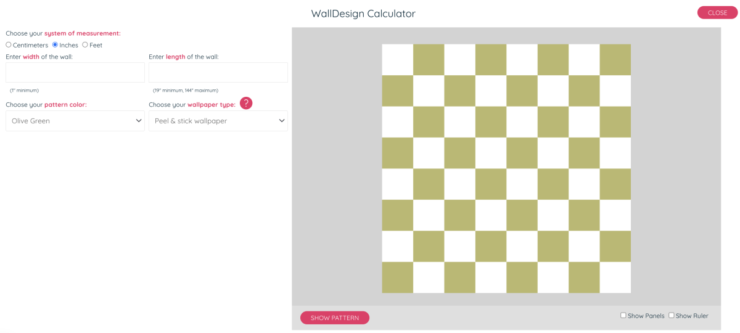The height and width of the screenshot is (333, 740).
Task: Enable the Show Panels checkbox
Action: tap(623, 315)
